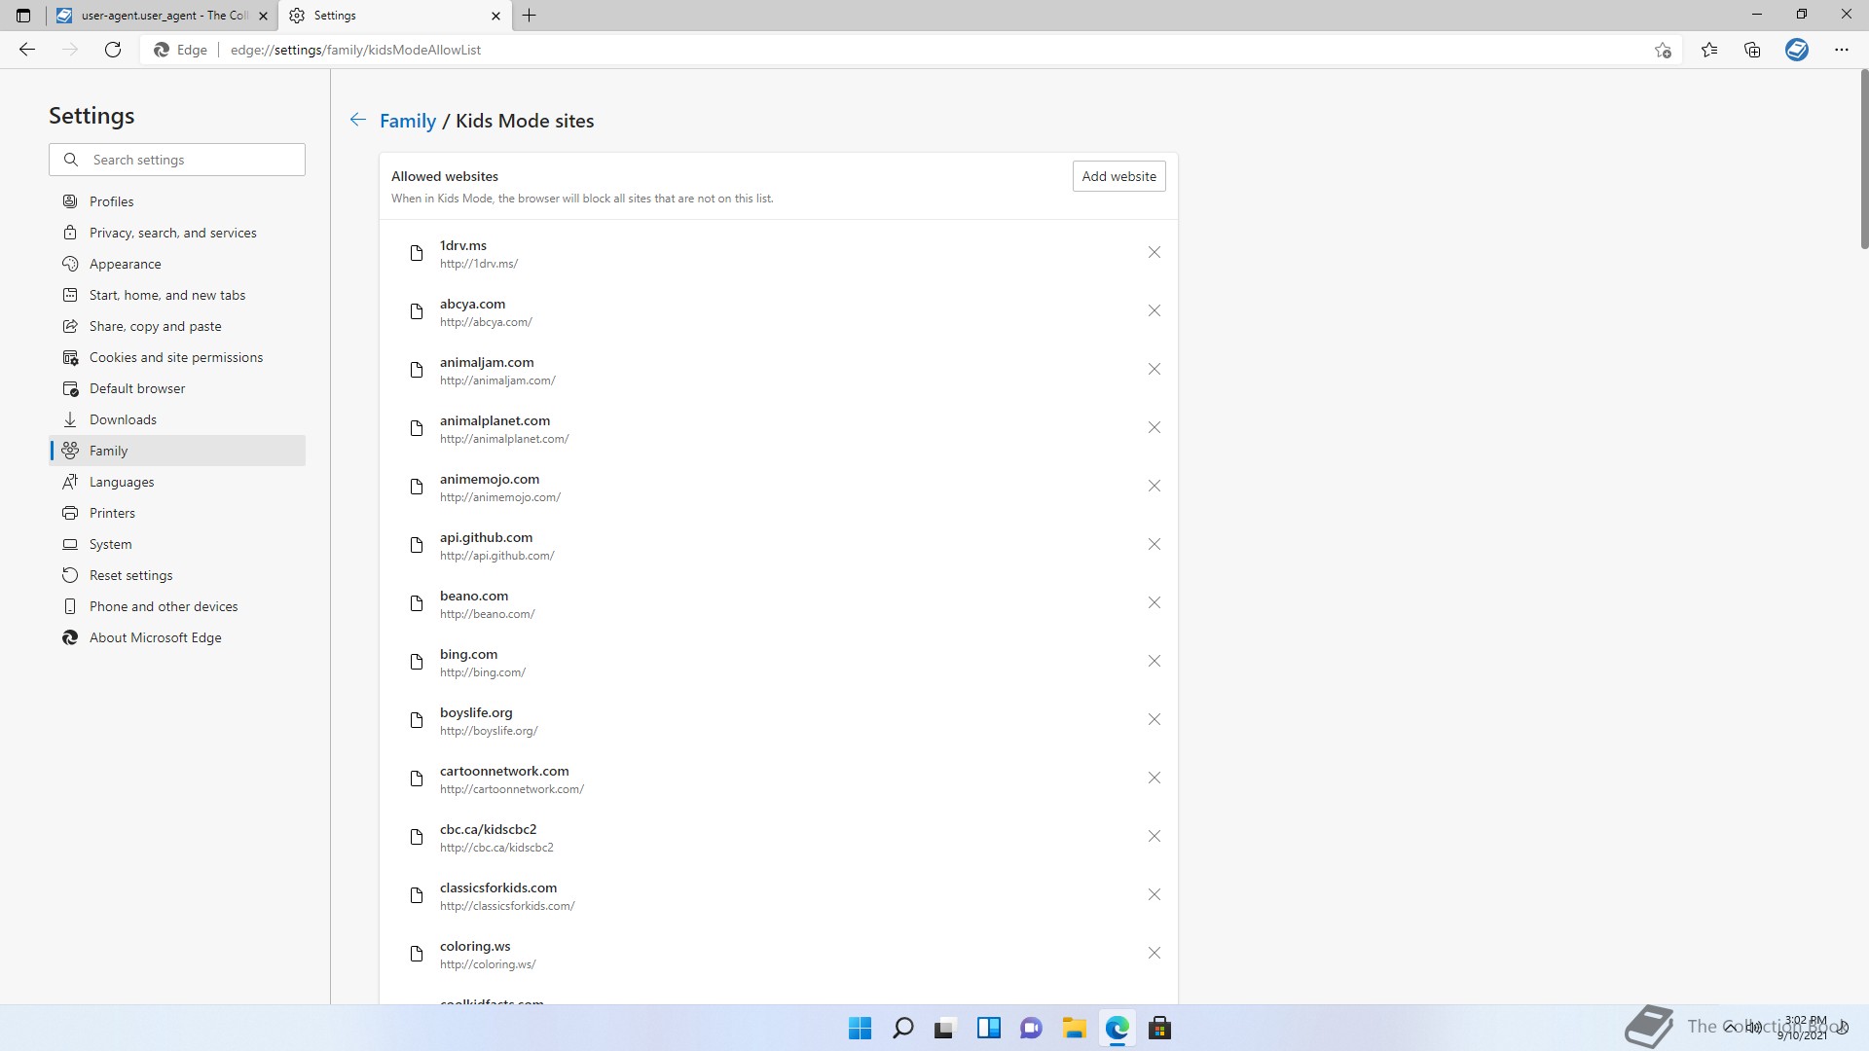The width and height of the screenshot is (1869, 1051).
Task: Go back using the Family page arrow
Action: point(358,120)
